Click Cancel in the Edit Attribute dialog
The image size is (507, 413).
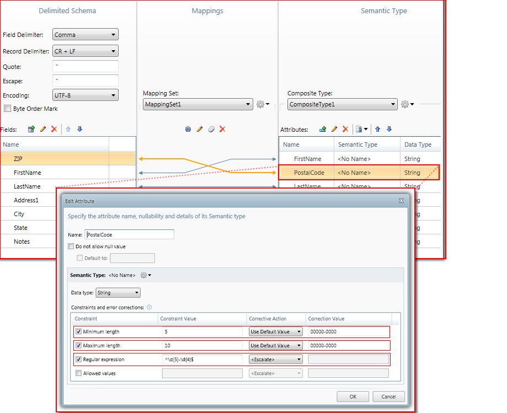click(x=388, y=396)
